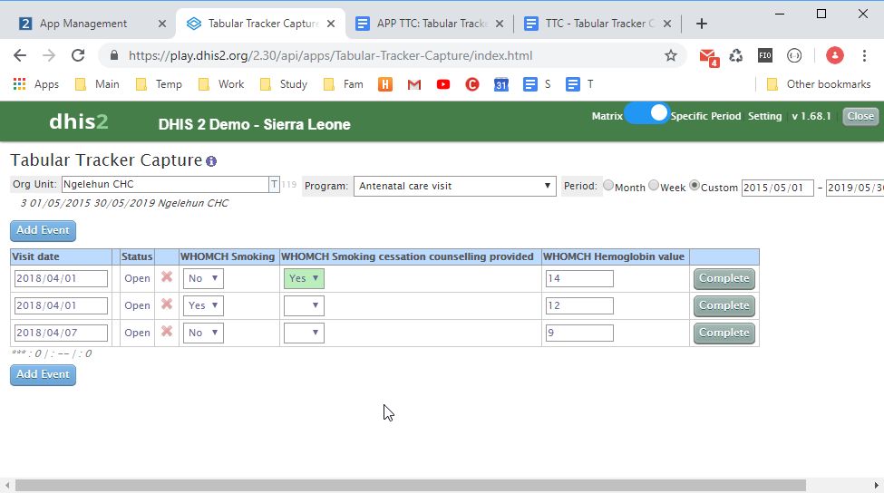
Task: Click the Org Unit field Ngelehun CHC
Action: [x=165, y=184]
